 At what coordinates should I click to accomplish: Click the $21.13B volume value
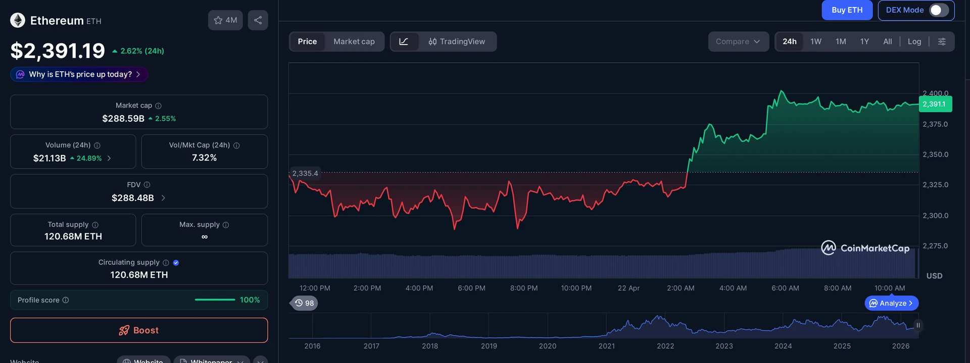50,158
